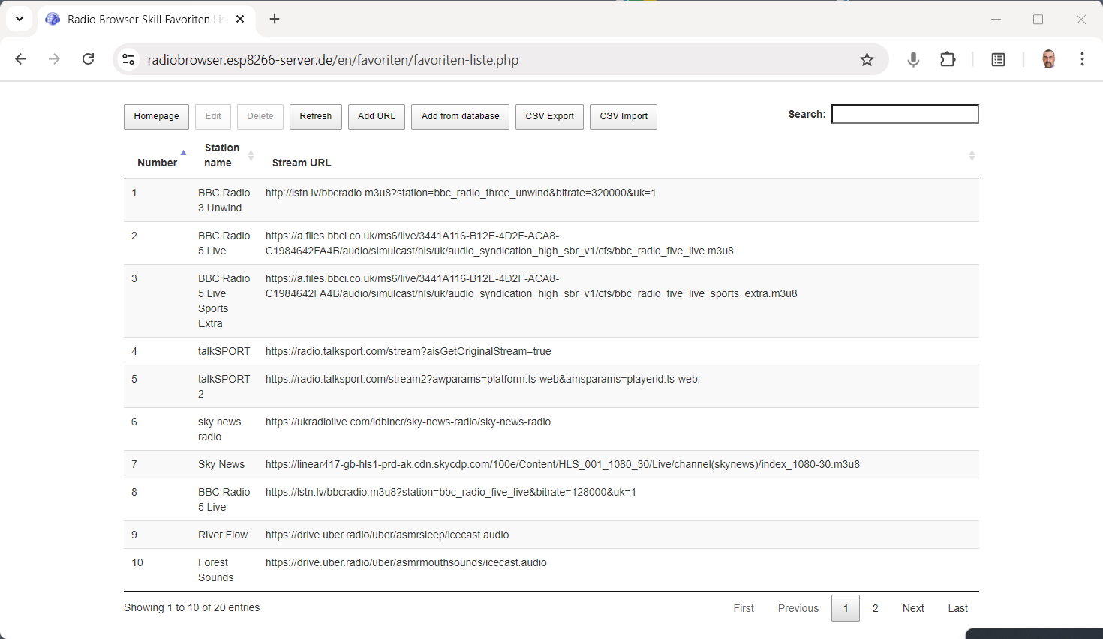Click the ukradiolive sky-news-radio URL
Screen dimensions: 1103x639
408,421
